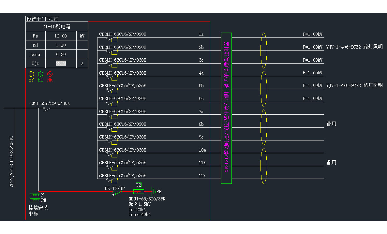Click the '非标' note text
The image size is (387, 234).
coord(34,214)
